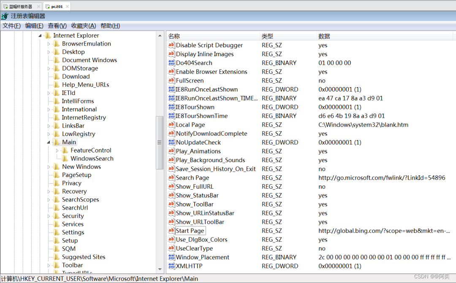The image size is (456, 283).
Task: Click the binary icon of IE8TourShownTime
Action: pyautogui.click(x=171, y=116)
